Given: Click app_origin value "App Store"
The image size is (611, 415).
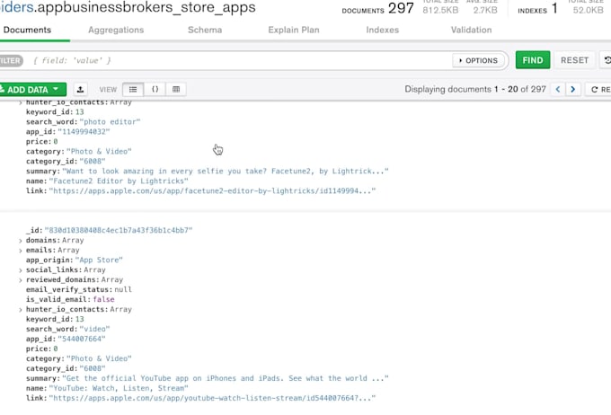Looking at the screenshot, I should [99, 260].
